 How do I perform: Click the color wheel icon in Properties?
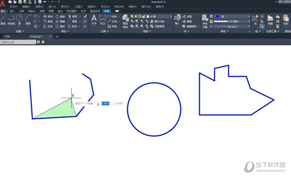pyautogui.click(x=211, y=16)
